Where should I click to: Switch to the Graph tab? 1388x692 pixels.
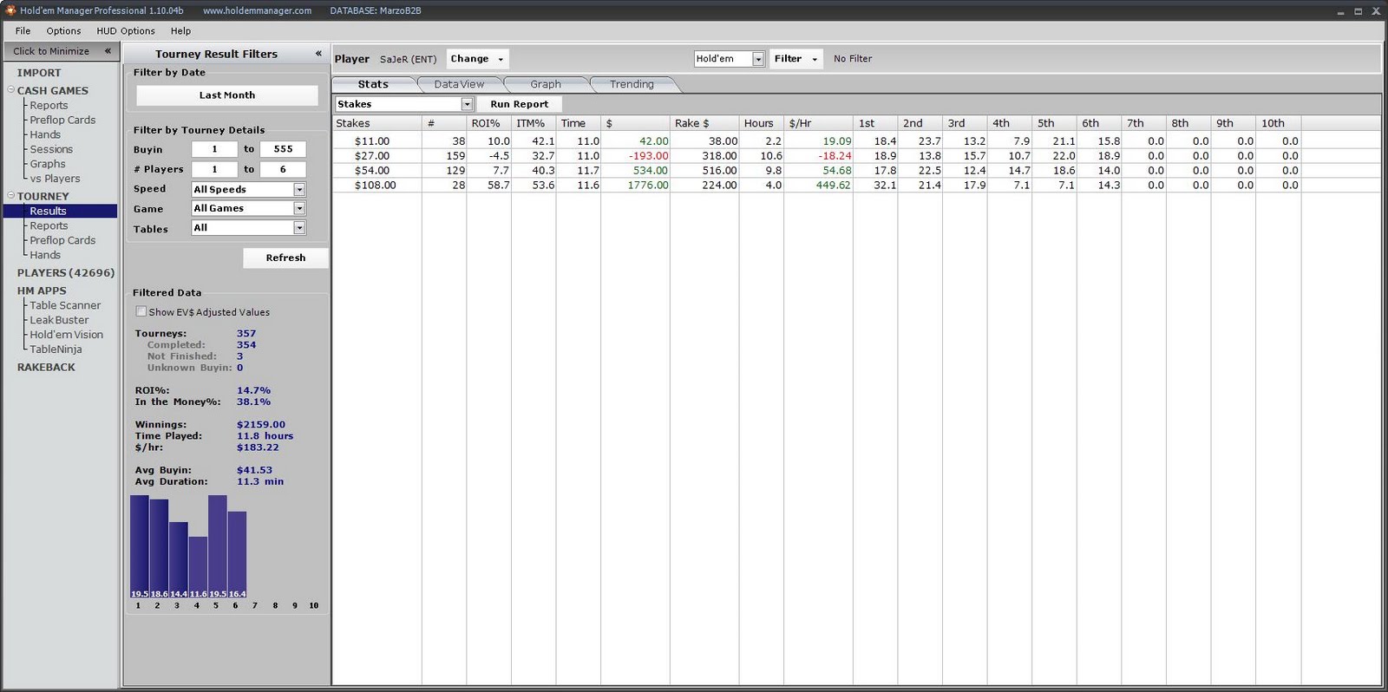[546, 84]
